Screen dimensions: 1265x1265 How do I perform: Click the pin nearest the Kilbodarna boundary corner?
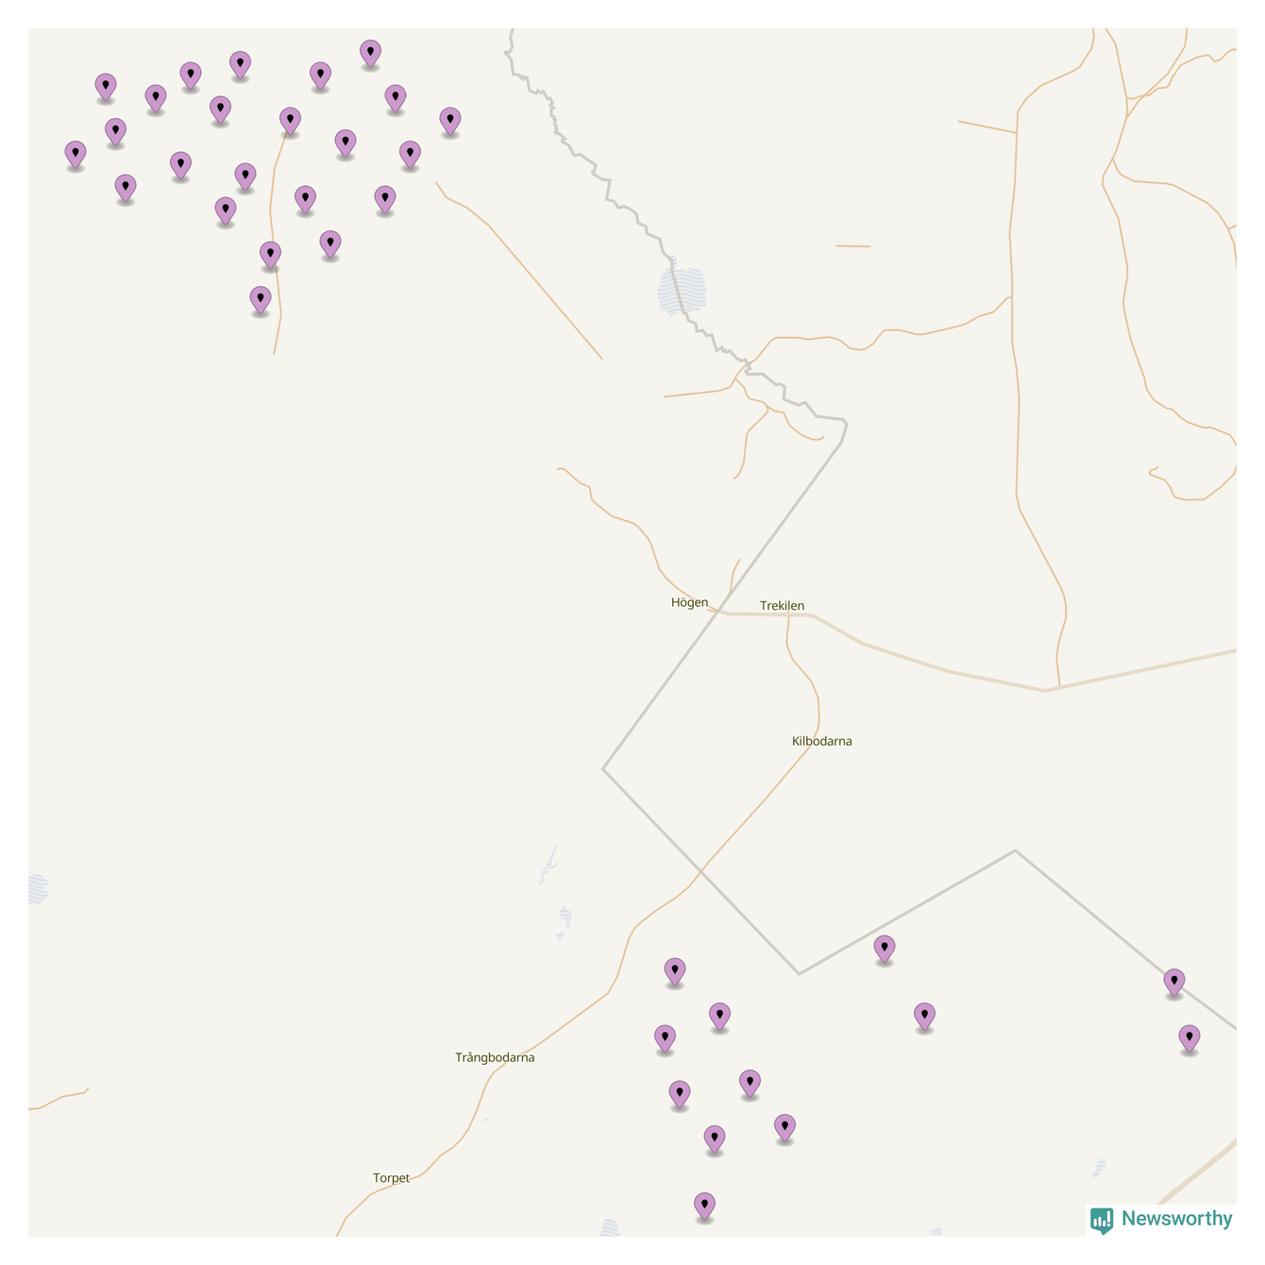(884, 949)
